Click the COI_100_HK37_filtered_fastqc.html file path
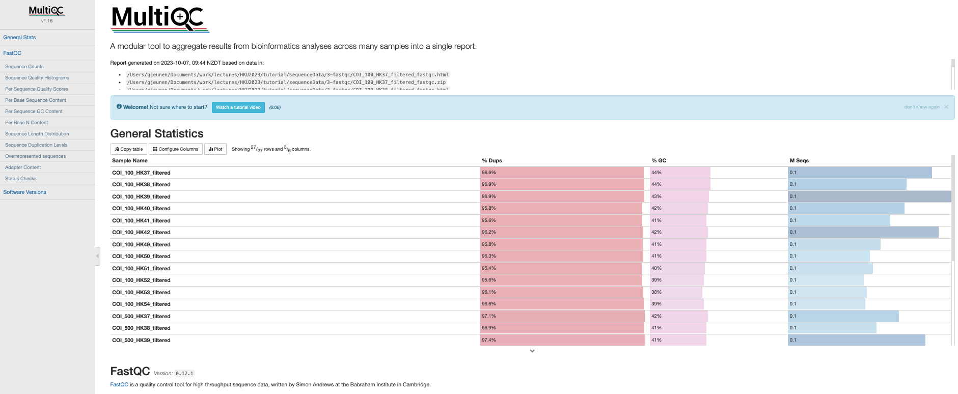Viewport: 958px width, 394px height. coord(288,74)
